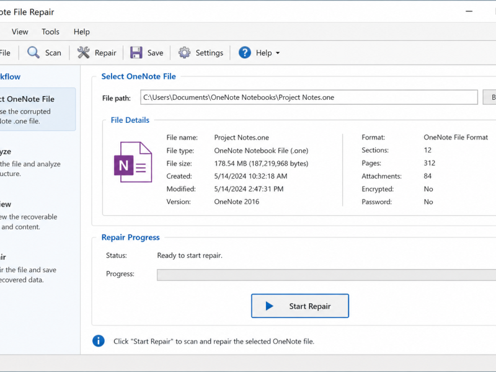The image size is (496, 372).
Task: Click the blue info icon at bottom
Action: coord(99,341)
